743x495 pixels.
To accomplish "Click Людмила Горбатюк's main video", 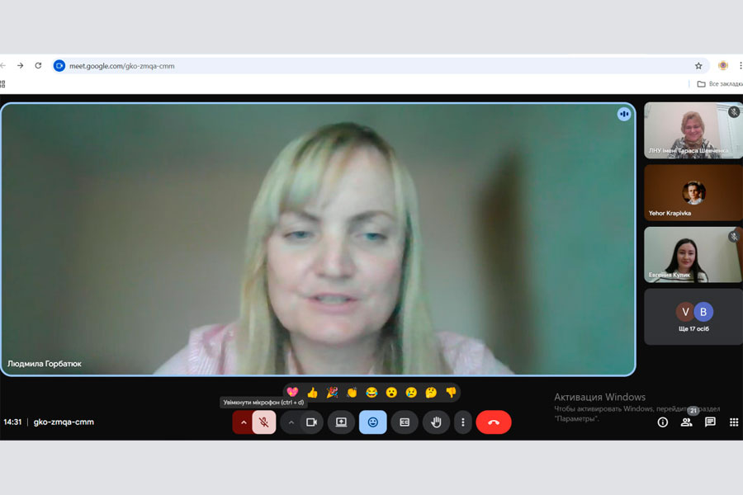I will (x=318, y=239).
